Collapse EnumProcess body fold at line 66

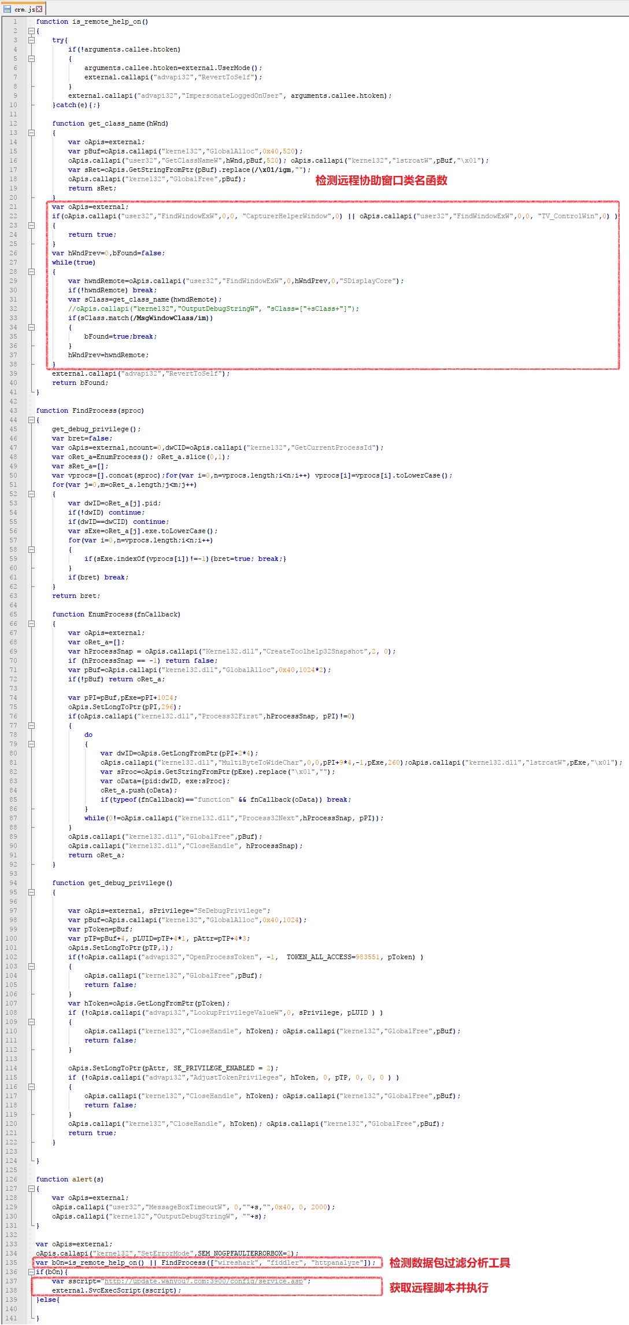[31, 623]
